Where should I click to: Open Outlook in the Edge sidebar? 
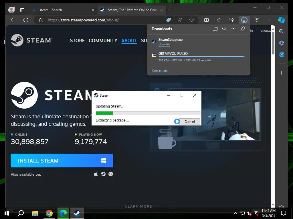coord(282,54)
